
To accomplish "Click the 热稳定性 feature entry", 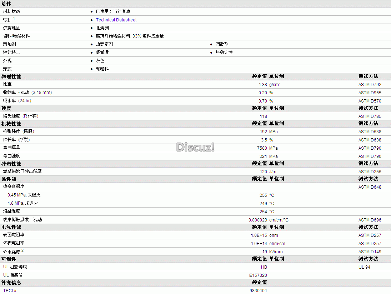I will 224,53.
